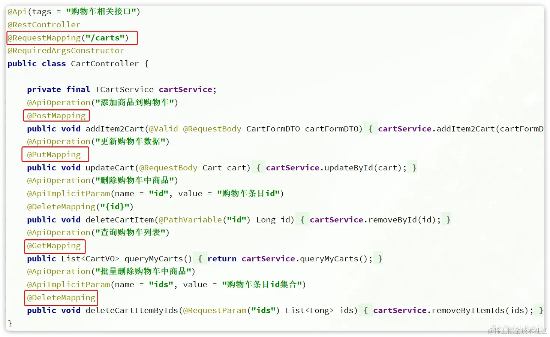Click the cartService field name in the declaration
This screenshot has height=337, width=550.
[x=185, y=89]
